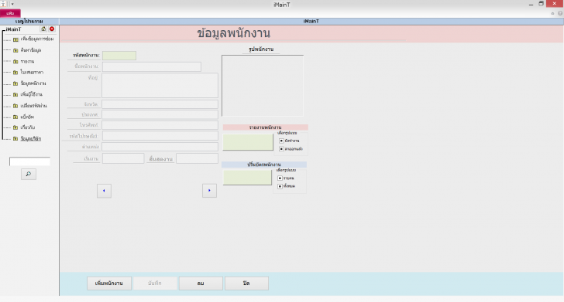Screen dimensions: 564x302
Task: Click the iMainT root tree node
Action: coord(14,29)
